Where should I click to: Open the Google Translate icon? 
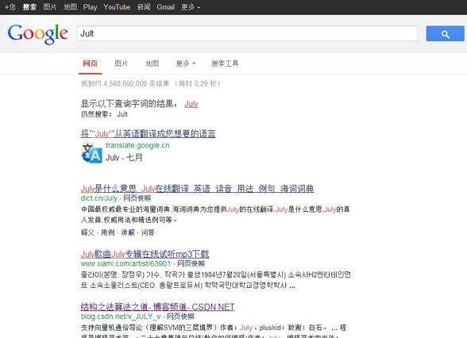point(92,153)
